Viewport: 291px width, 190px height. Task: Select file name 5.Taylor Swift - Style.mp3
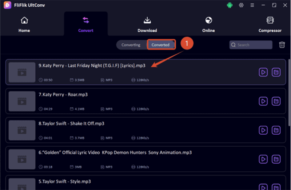(x=65, y=182)
